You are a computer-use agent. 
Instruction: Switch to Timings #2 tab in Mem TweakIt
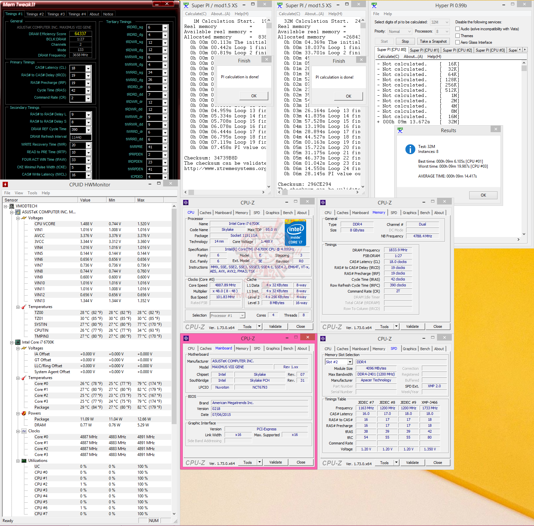[35, 14]
